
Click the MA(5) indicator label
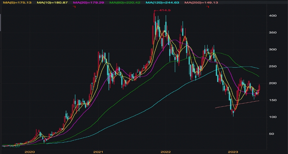pos(17,2)
